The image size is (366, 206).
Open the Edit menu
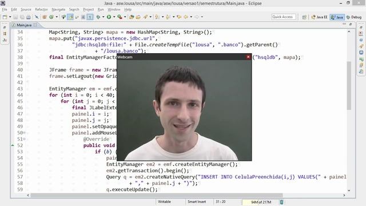coord(14,10)
